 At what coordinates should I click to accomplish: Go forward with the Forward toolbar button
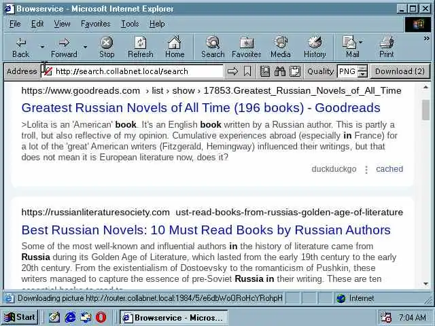click(x=64, y=48)
